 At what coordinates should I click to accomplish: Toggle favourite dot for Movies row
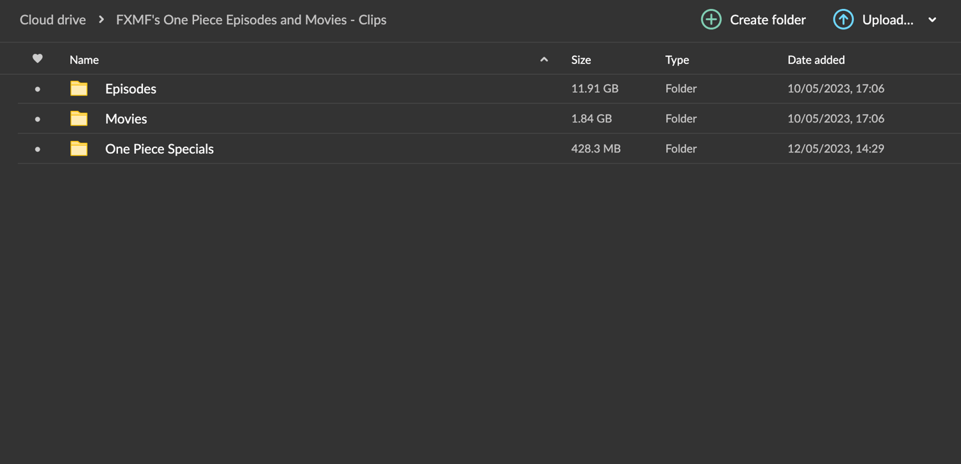pyautogui.click(x=38, y=119)
